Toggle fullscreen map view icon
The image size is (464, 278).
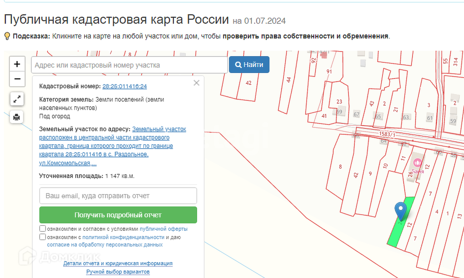(17, 99)
